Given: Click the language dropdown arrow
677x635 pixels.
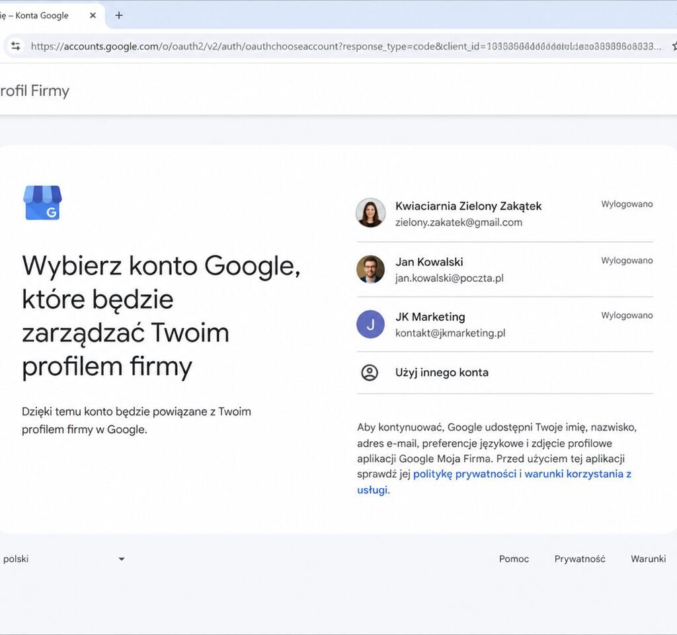Looking at the screenshot, I should (122, 559).
